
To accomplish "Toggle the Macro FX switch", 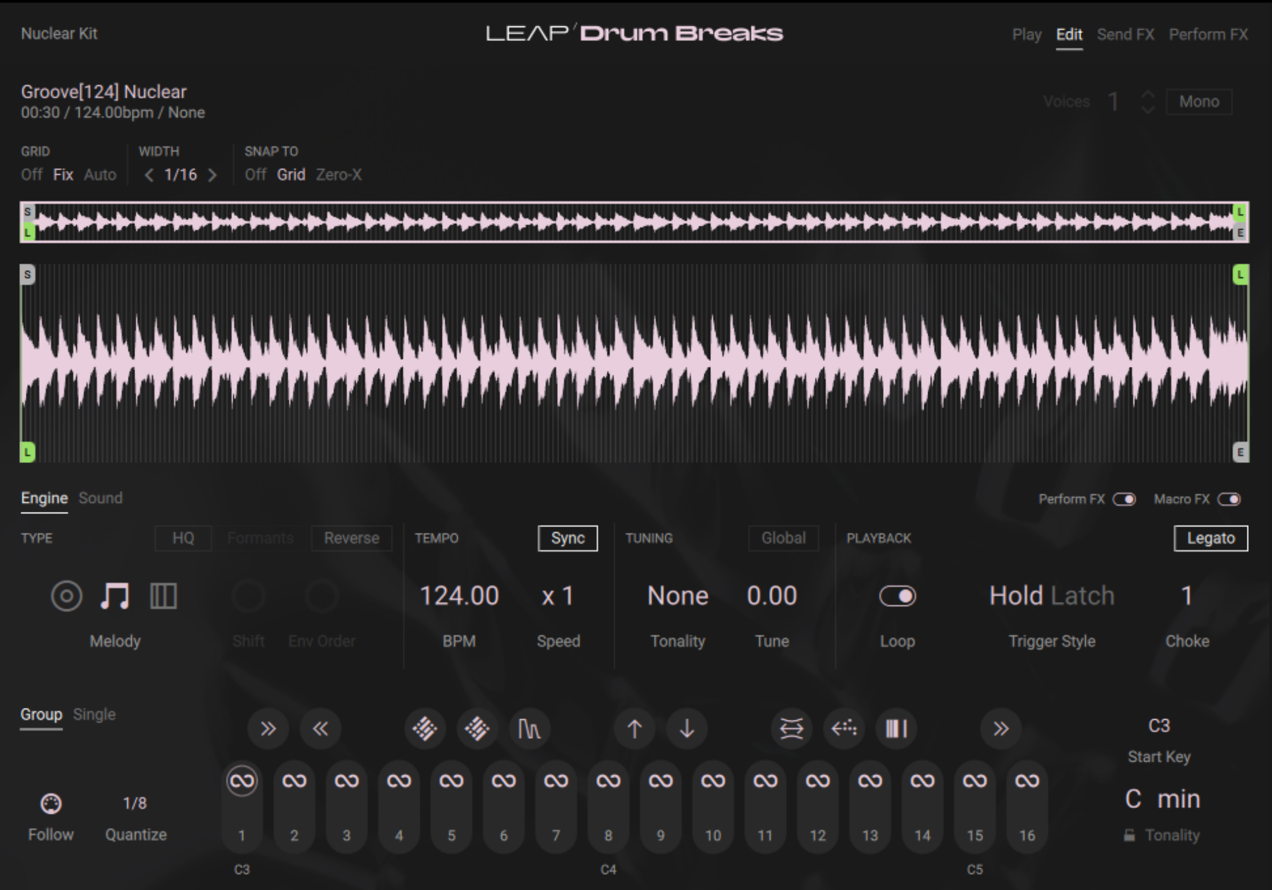I will pos(1231,499).
